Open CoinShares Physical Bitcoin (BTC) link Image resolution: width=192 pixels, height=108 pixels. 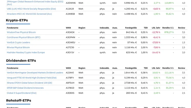24,37
